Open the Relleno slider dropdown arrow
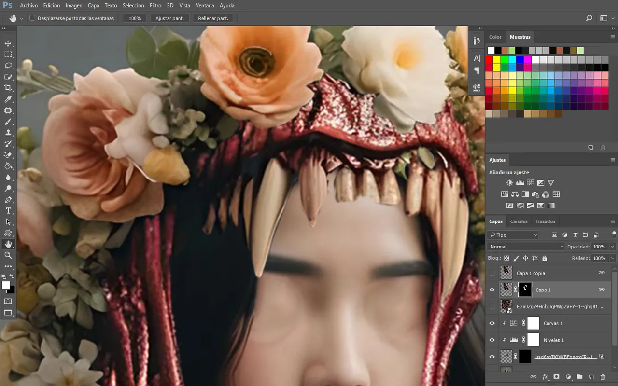 [613, 258]
